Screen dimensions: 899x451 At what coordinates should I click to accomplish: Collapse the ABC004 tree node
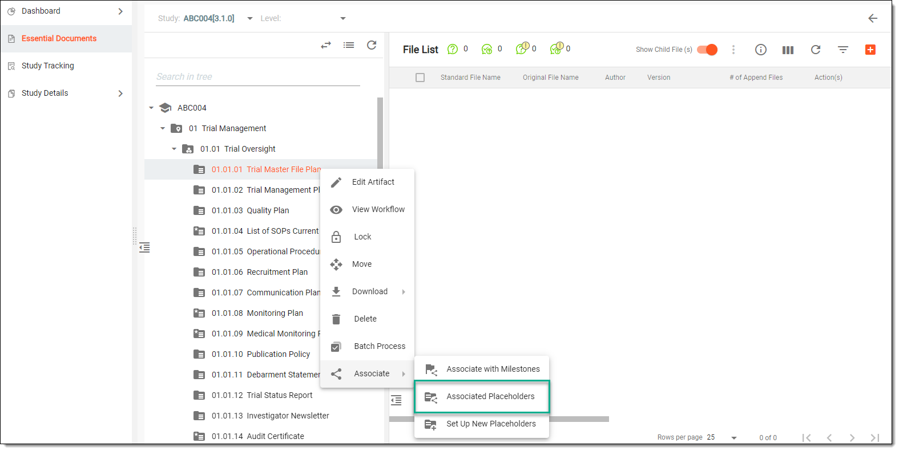coord(151,108)
